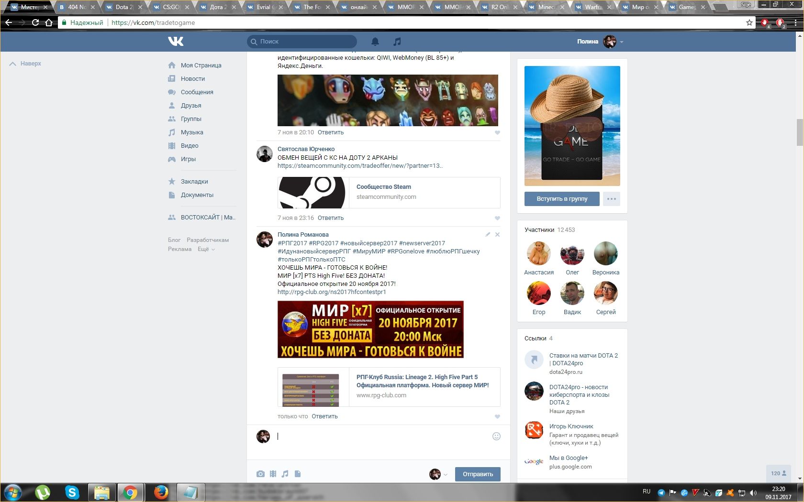Open Windows Explorer from the taskbar
Viewport: 804px width, 502px height.
click(x=102, y=492)
